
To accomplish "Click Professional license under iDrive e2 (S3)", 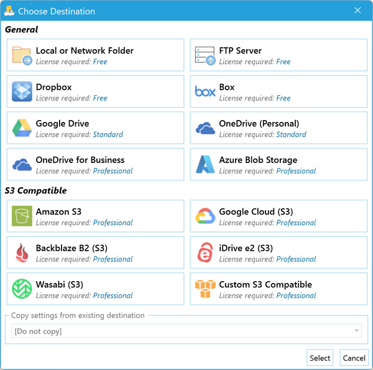I will [x=296, y=259].
